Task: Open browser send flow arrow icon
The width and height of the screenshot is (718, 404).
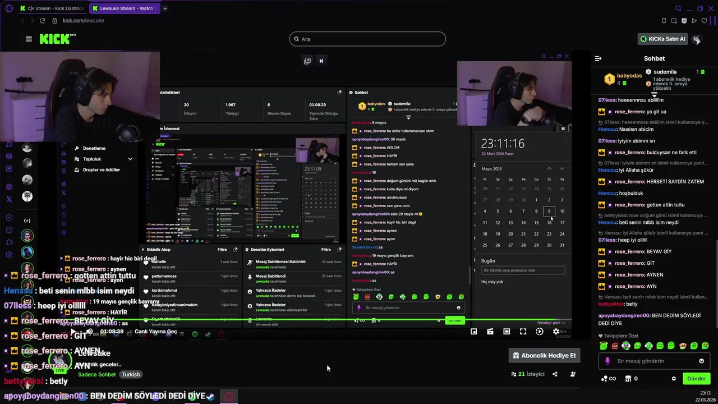Action: tap(694, 21)
